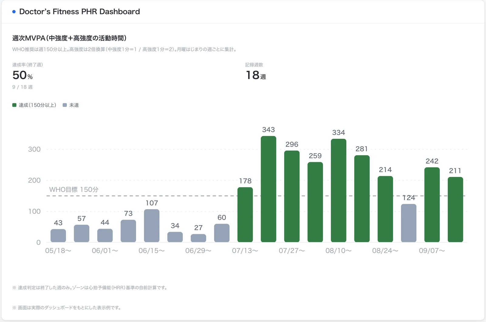
Task: Click the 50% achievement rate value
Action: click(x=22, y=75)
